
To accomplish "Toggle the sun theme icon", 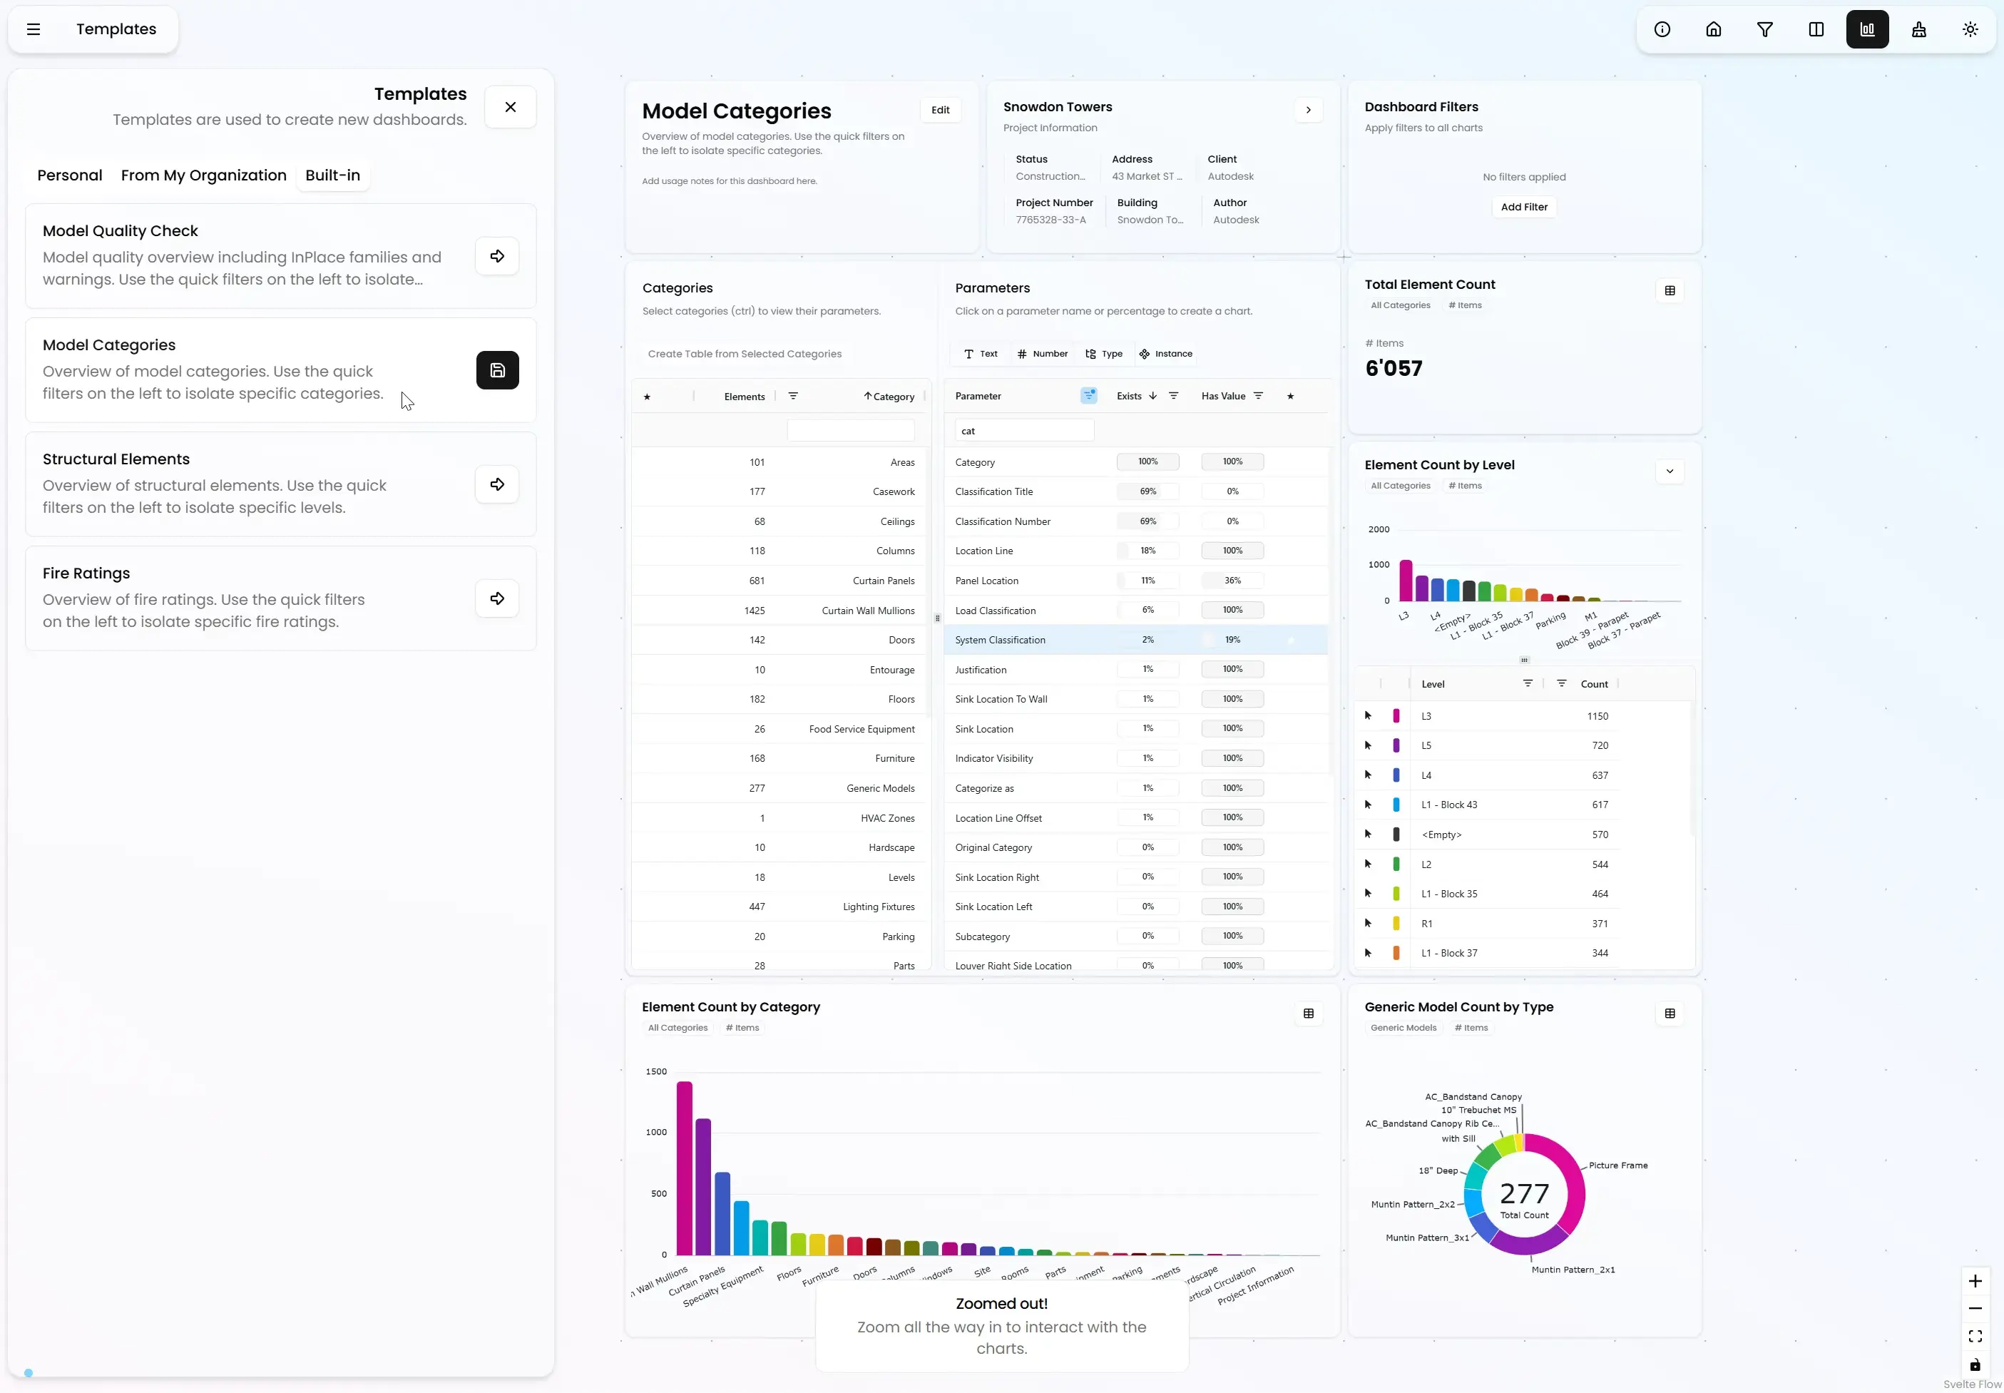I will pyautogui.click(x=1970, y=30).
